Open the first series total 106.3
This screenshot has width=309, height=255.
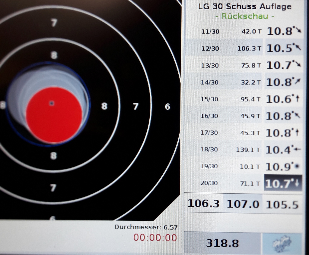[x=204, y=204]
